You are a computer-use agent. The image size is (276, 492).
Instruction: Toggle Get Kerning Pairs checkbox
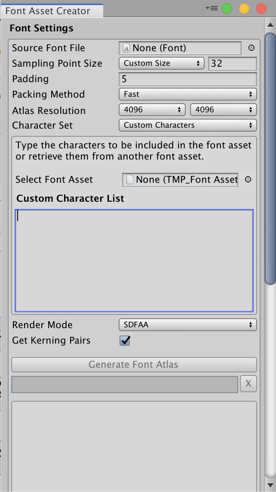coord(125,341)
